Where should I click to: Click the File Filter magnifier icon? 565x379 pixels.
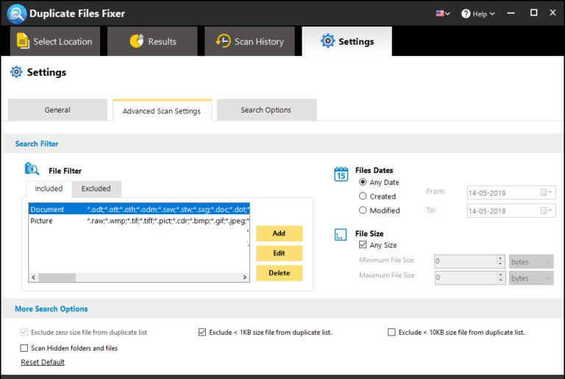[x=32, y=169]
